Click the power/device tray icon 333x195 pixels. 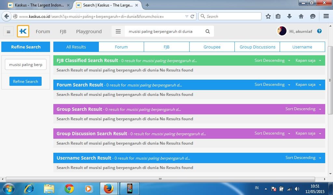pyautogui.click(x=281, y=188)
